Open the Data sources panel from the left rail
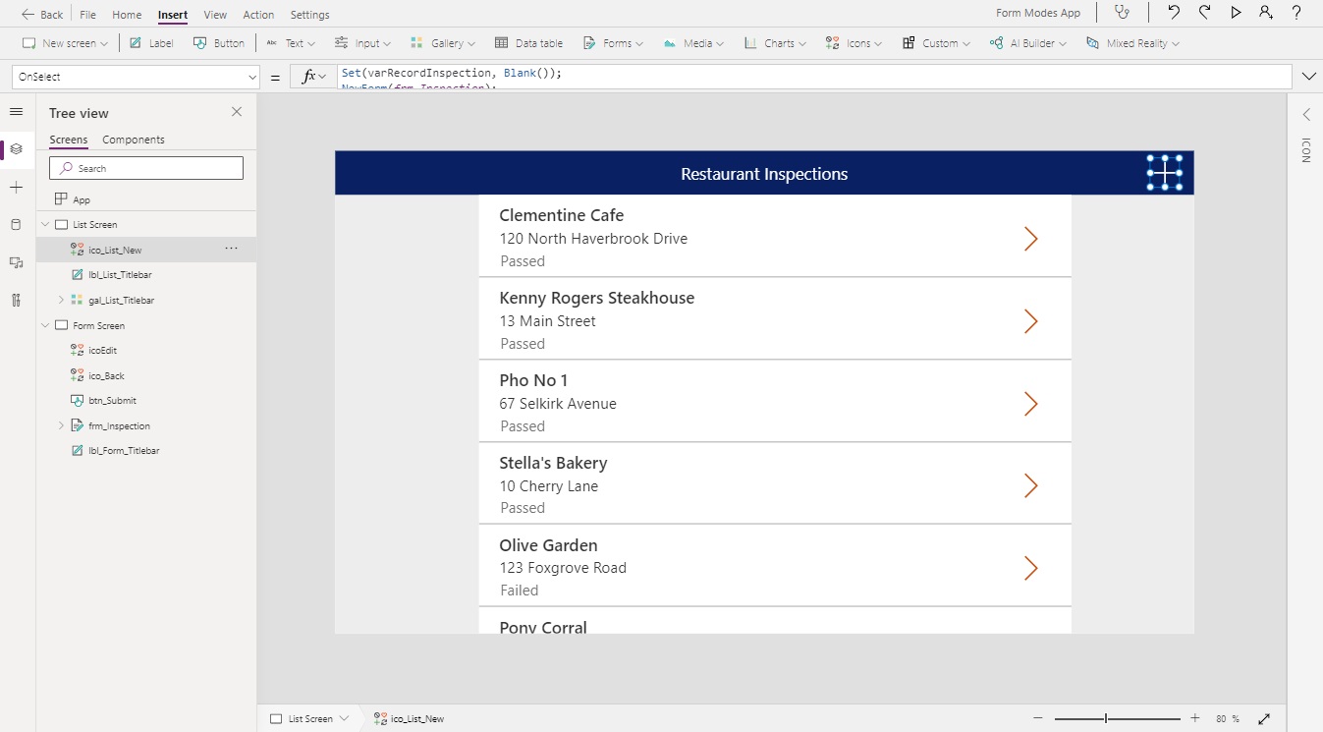 tap(16, 224)
